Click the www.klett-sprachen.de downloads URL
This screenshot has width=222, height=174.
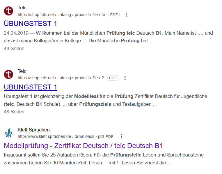click(61, 136)
